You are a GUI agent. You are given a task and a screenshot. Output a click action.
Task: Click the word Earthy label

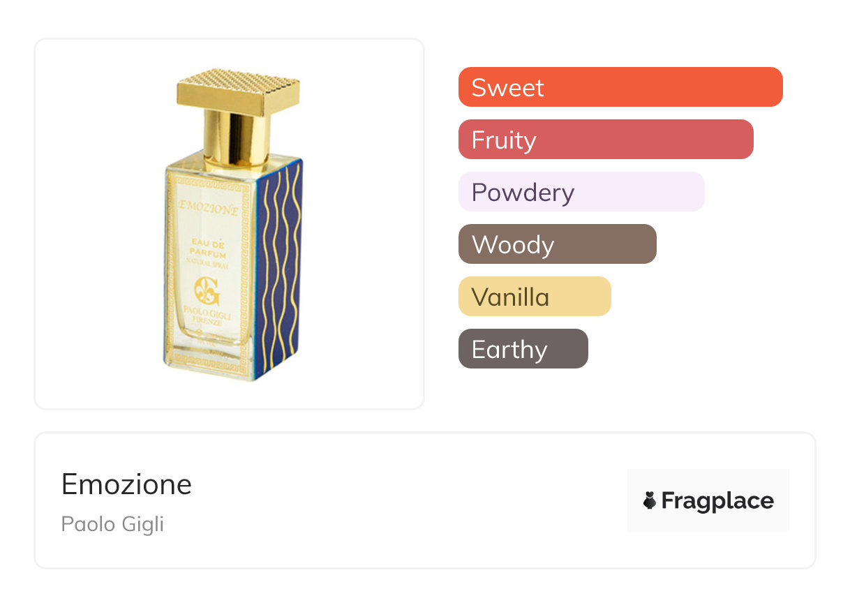point(509,349)
